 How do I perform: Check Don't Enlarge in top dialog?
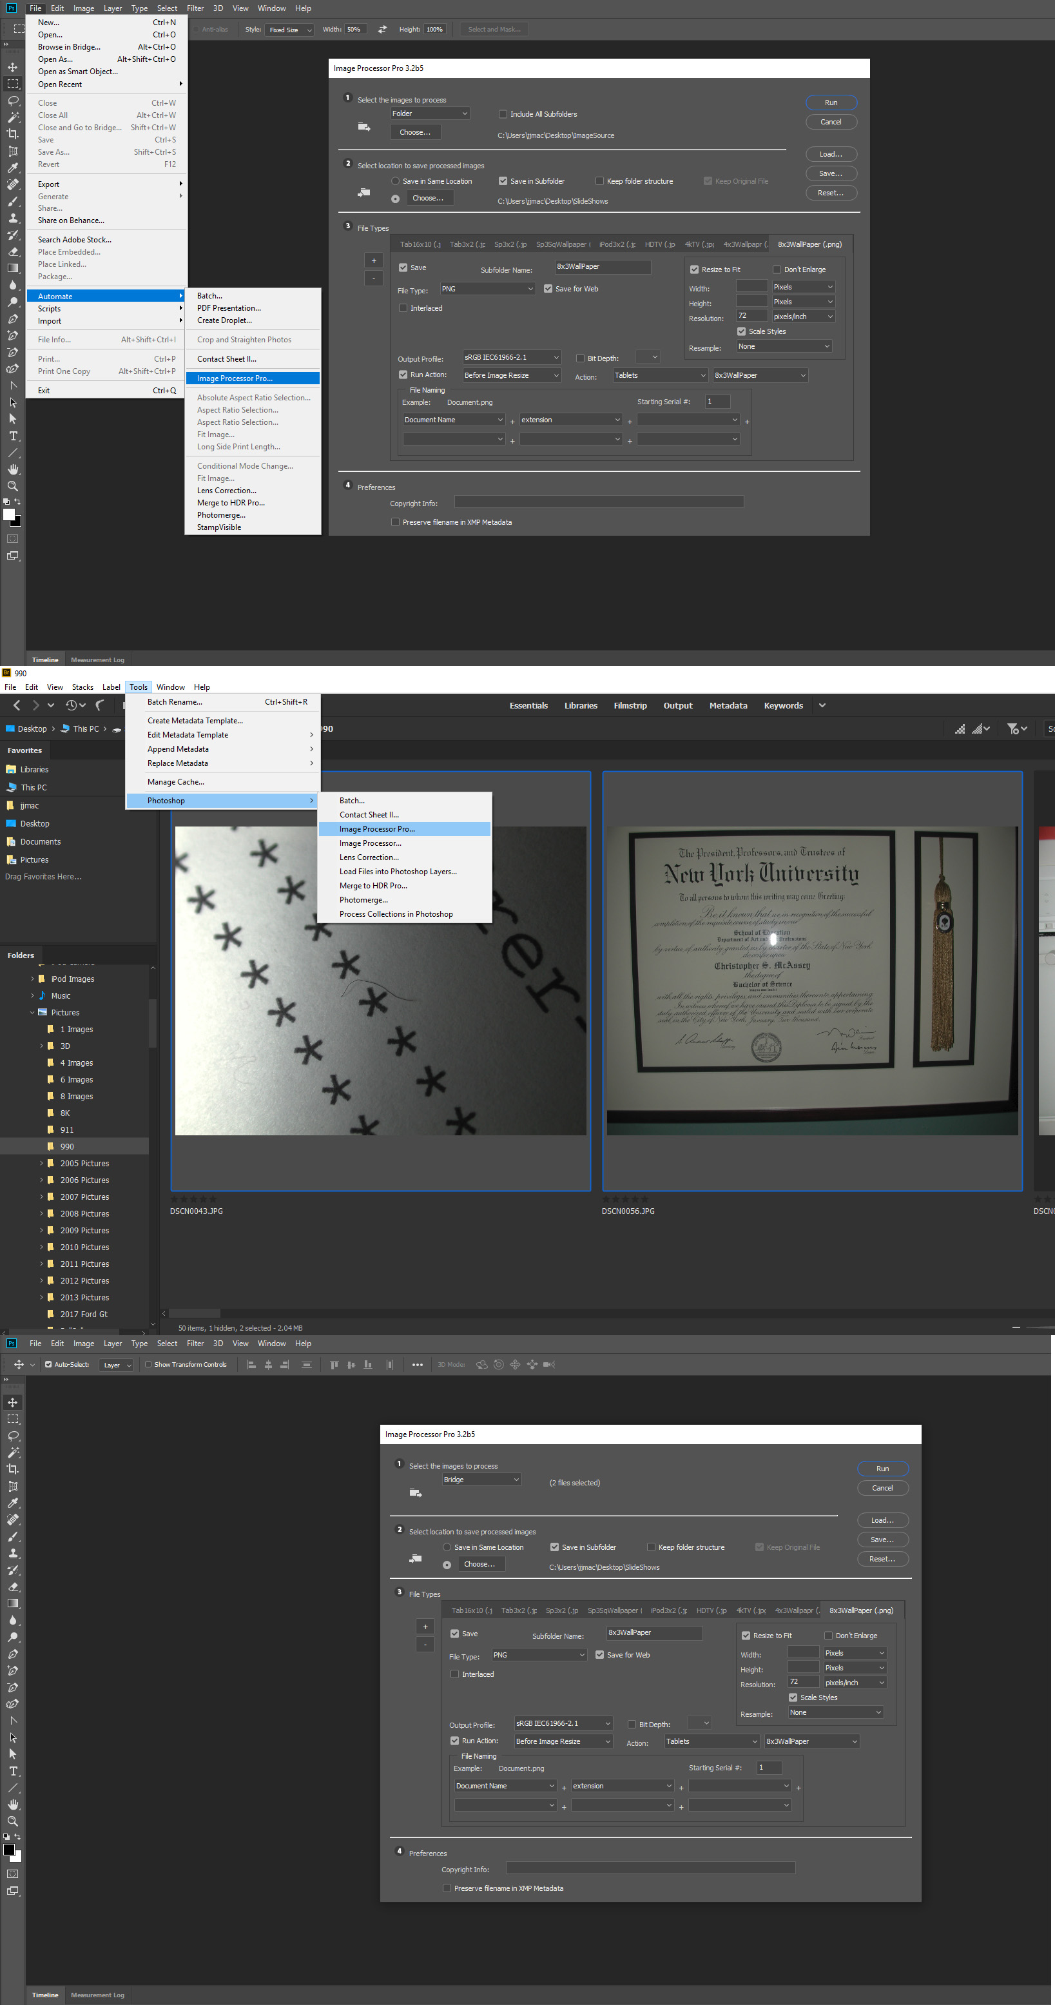[777, 269]
